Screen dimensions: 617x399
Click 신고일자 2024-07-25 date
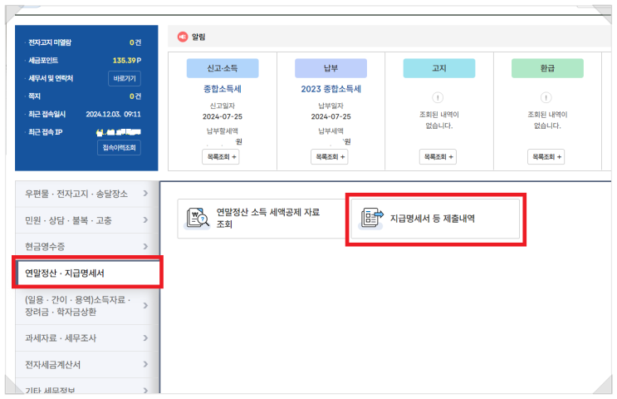[x=223, y=116]
